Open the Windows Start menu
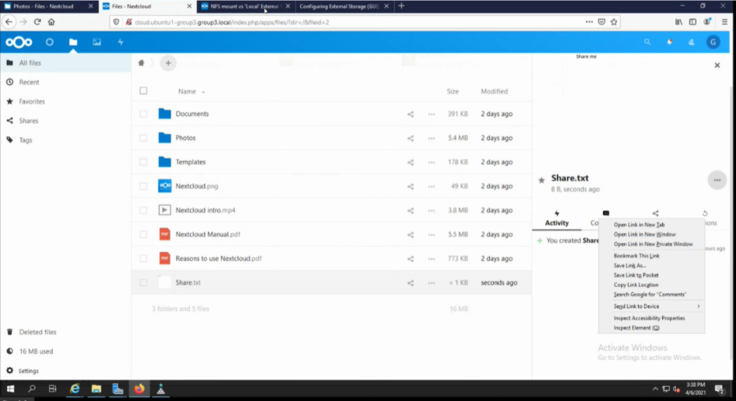 [10, 389]
